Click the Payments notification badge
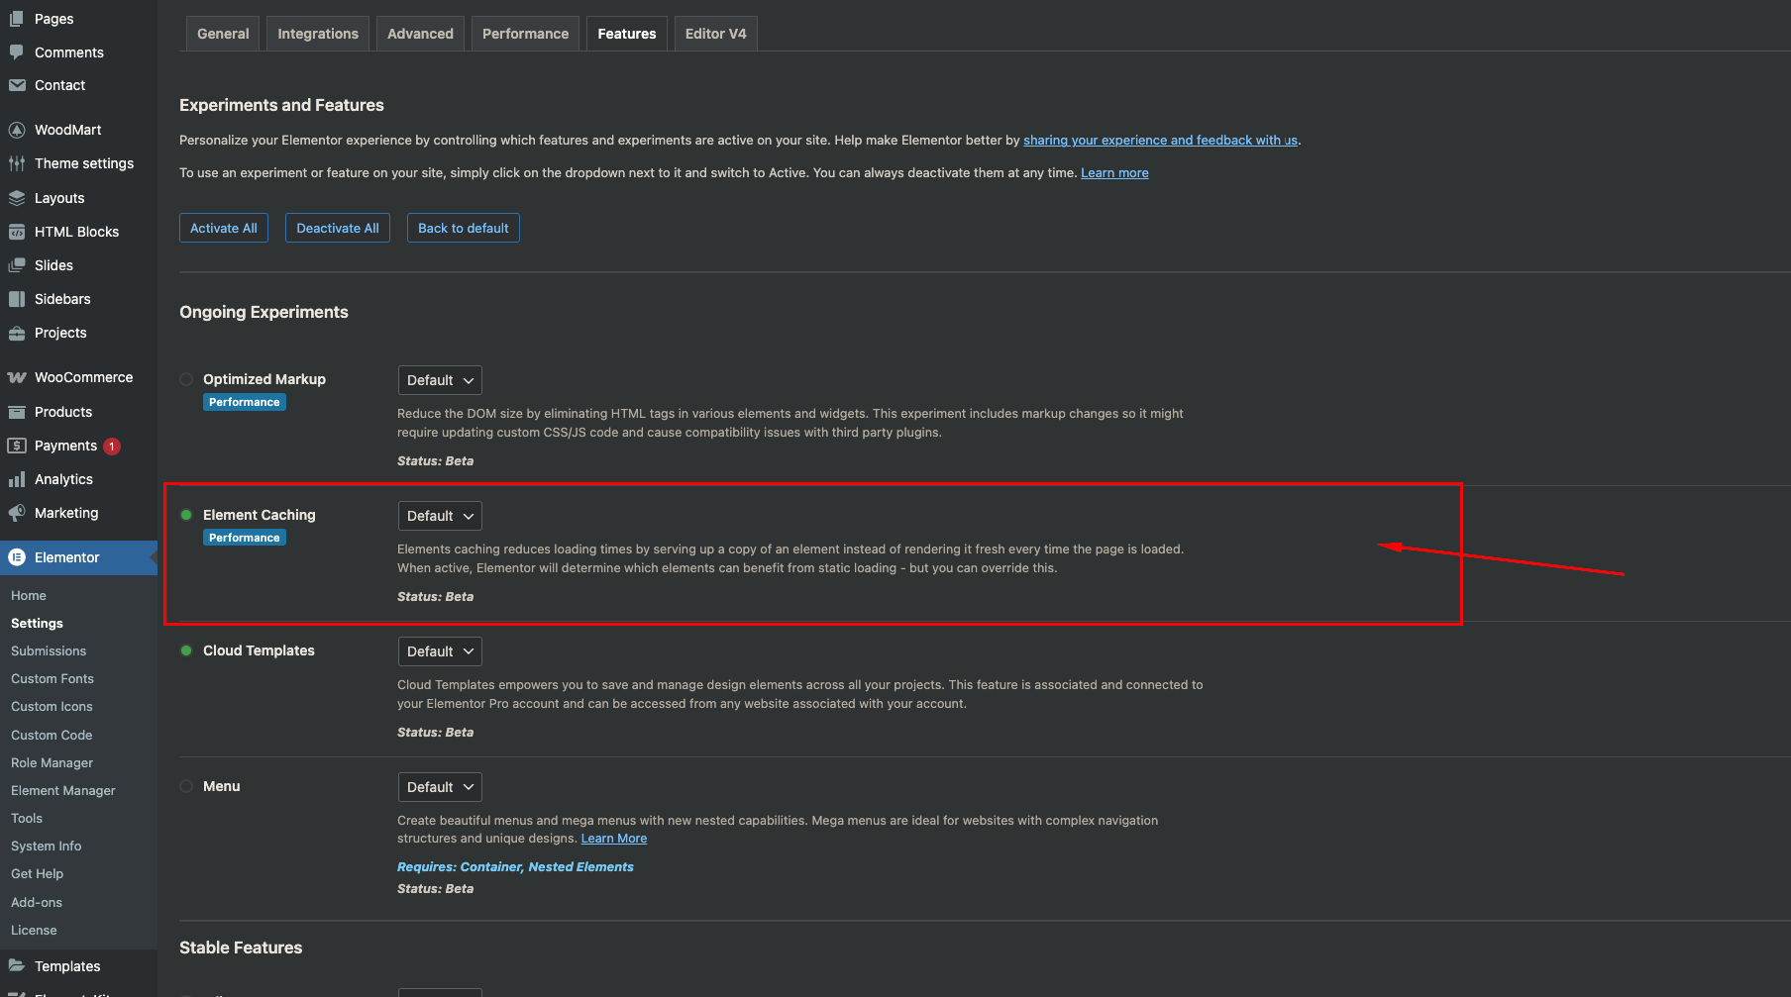Image resolution: width=1791 pixels, height=997 pixels. [112, 447]
